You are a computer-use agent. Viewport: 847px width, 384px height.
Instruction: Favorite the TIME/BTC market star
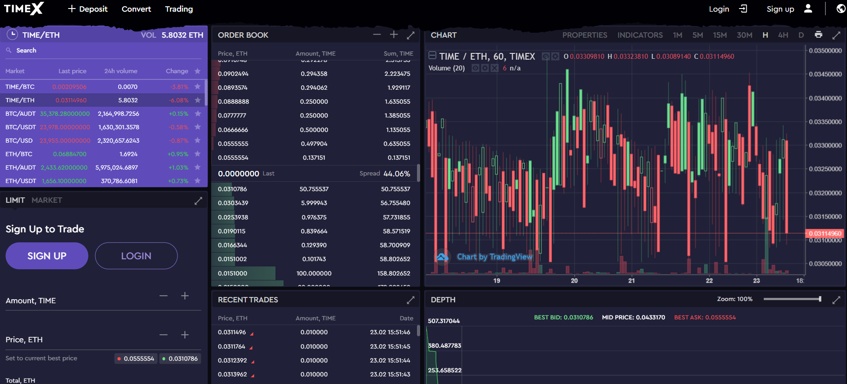pos(197,87)
